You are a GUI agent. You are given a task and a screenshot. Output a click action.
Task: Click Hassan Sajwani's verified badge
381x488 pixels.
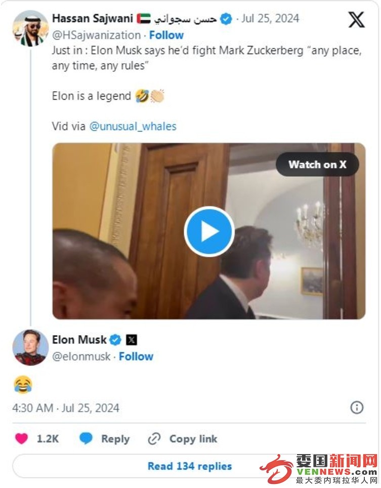point(226,19)
